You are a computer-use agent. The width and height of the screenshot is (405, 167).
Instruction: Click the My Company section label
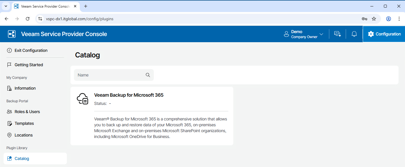17,78
